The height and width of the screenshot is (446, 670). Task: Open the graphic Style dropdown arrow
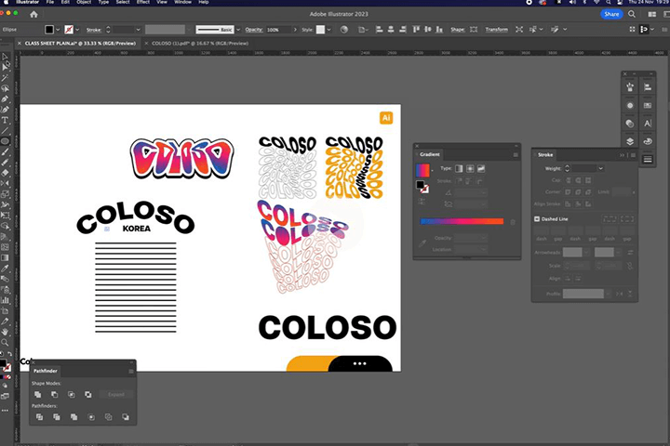click(x=328, y=30)
